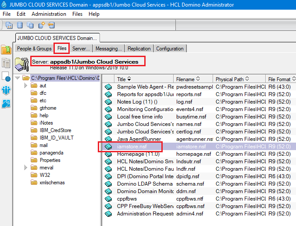Click the mail folder icon in tree
This screenshot has height=226, width=296.
(x=34, y=145)
